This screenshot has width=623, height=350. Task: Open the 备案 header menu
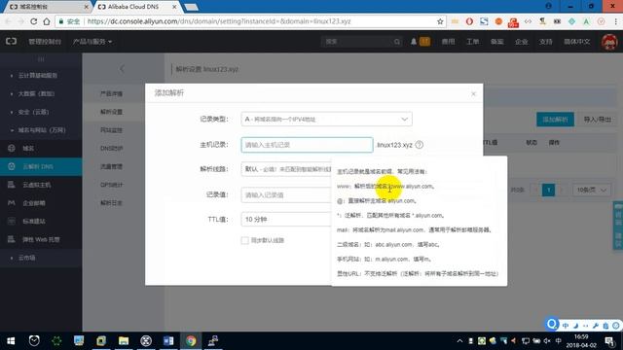496,41
